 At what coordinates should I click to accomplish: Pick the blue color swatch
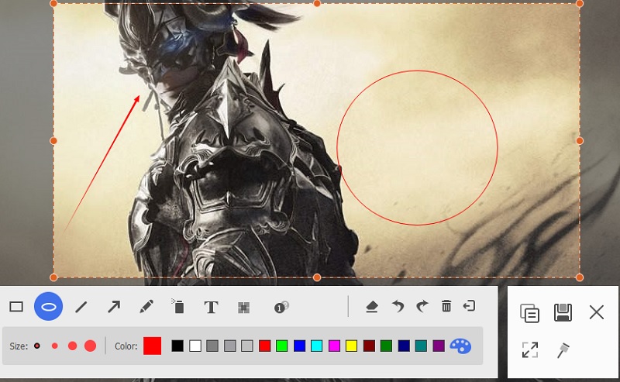(299, 346)
